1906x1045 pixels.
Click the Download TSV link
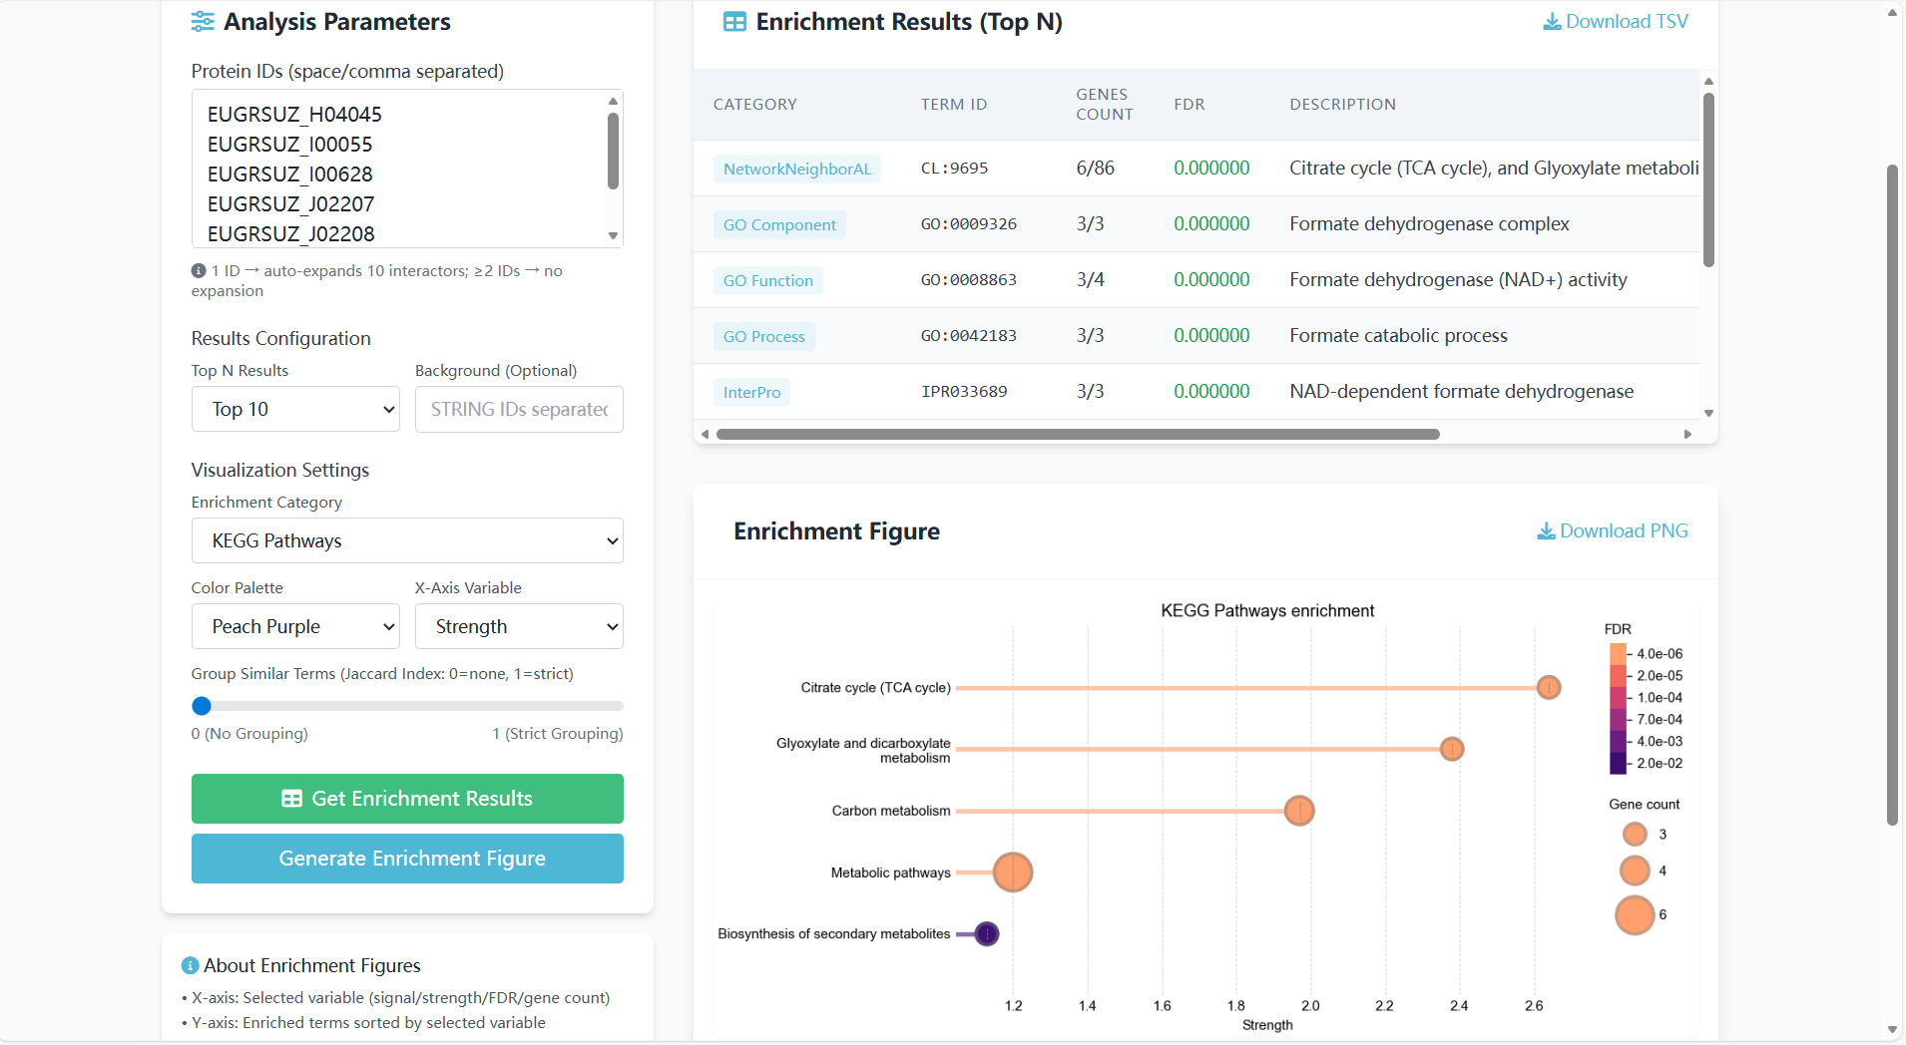[1625, 20]
